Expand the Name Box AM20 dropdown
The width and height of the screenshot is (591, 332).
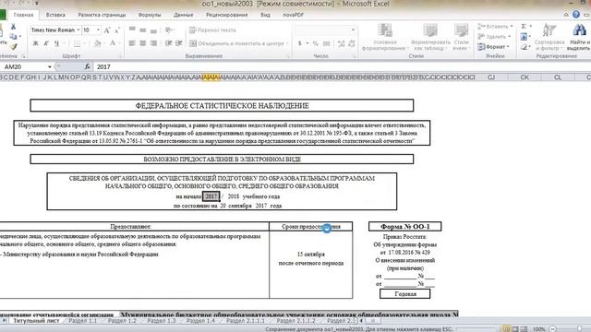(50, 67)
